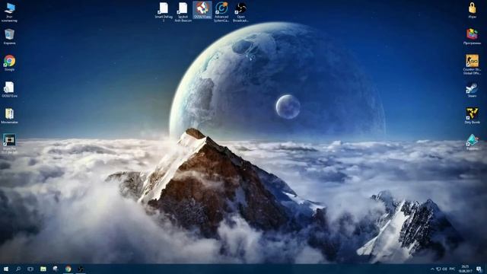Switch to Chrome in the taskbar

coord(68,269)
